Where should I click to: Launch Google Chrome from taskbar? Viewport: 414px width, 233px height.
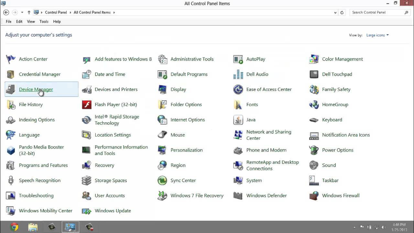click(14, 227)
